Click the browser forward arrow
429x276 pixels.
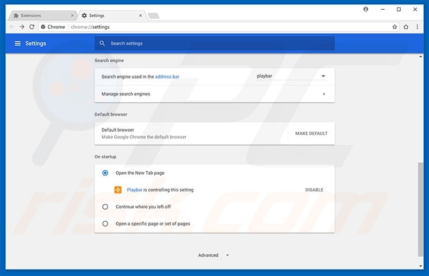pos(22,27)
